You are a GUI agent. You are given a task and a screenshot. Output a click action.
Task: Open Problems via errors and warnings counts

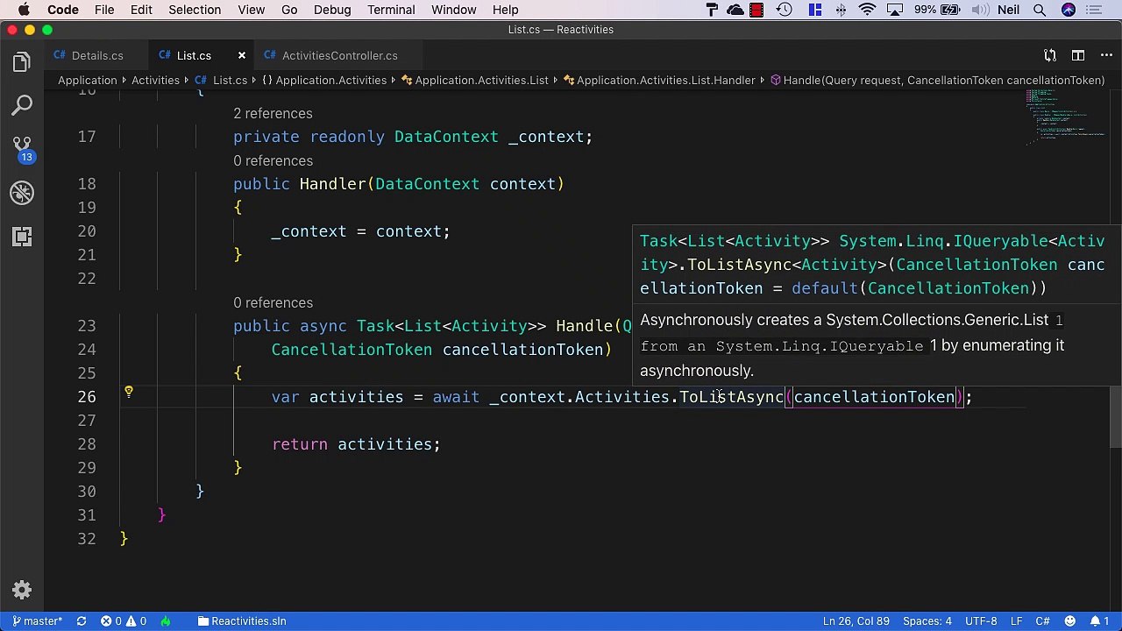pos(124,621)
